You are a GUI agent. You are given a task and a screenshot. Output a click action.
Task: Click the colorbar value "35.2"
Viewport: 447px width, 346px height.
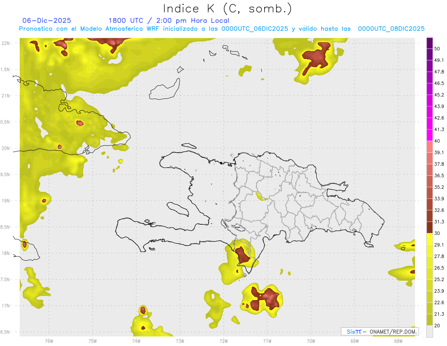click(439, 187)
